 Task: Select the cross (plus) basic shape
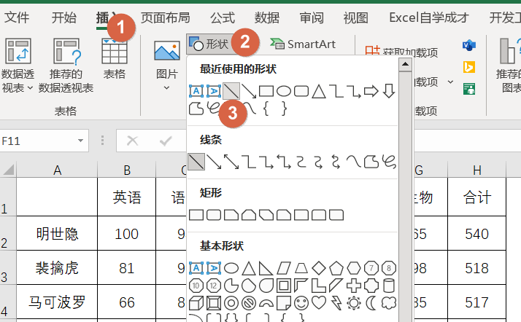[x=353, y=286]
